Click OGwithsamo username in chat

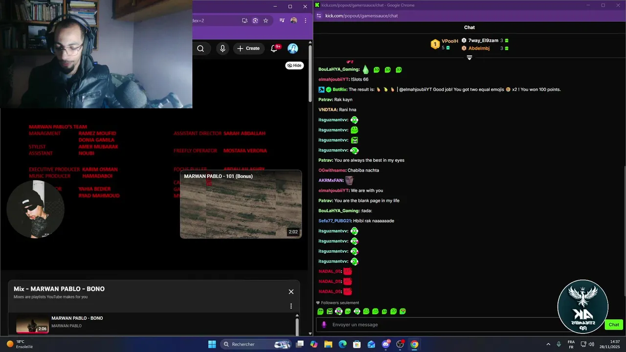(332, 170)
